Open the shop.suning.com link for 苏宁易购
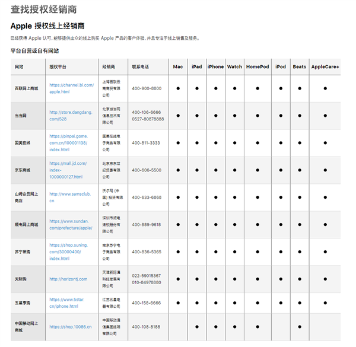Screen dimensions: 356x347 [68, 252]
